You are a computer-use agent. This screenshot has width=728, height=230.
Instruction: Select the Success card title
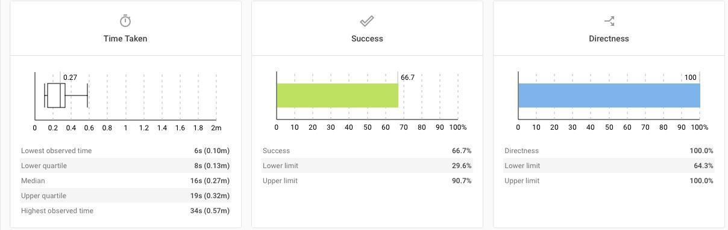pyautogui.click(x=367, y=38)
